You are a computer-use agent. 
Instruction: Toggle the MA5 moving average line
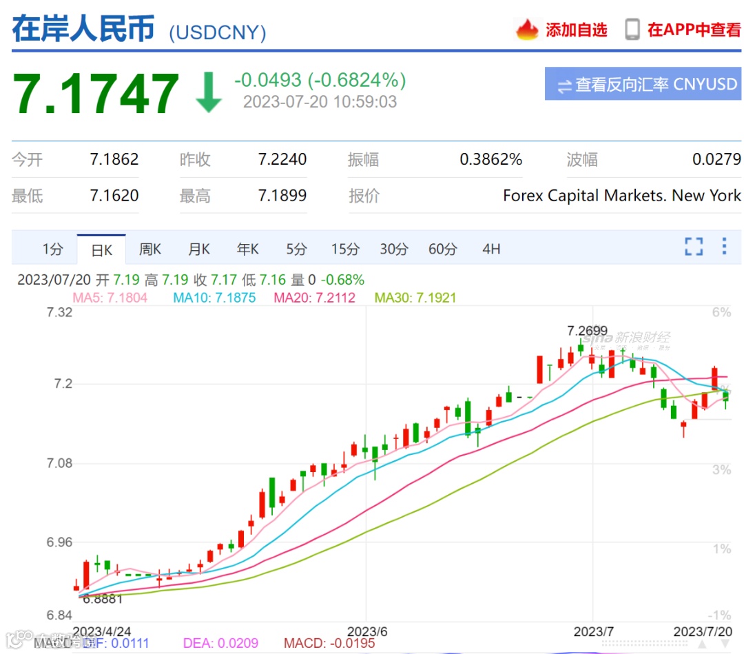pos(112,298)
